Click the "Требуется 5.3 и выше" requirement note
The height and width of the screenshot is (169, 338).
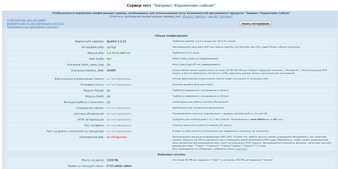185,53
